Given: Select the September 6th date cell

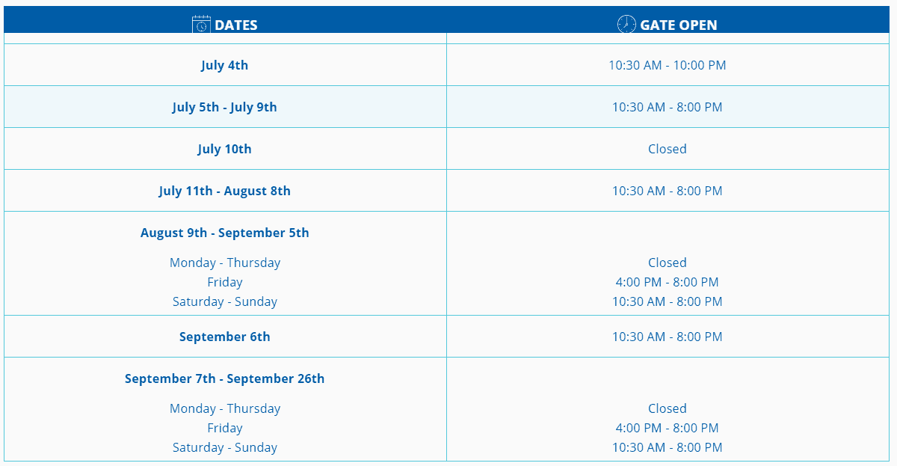Looking at the screenshot, I should click(225, 337).
